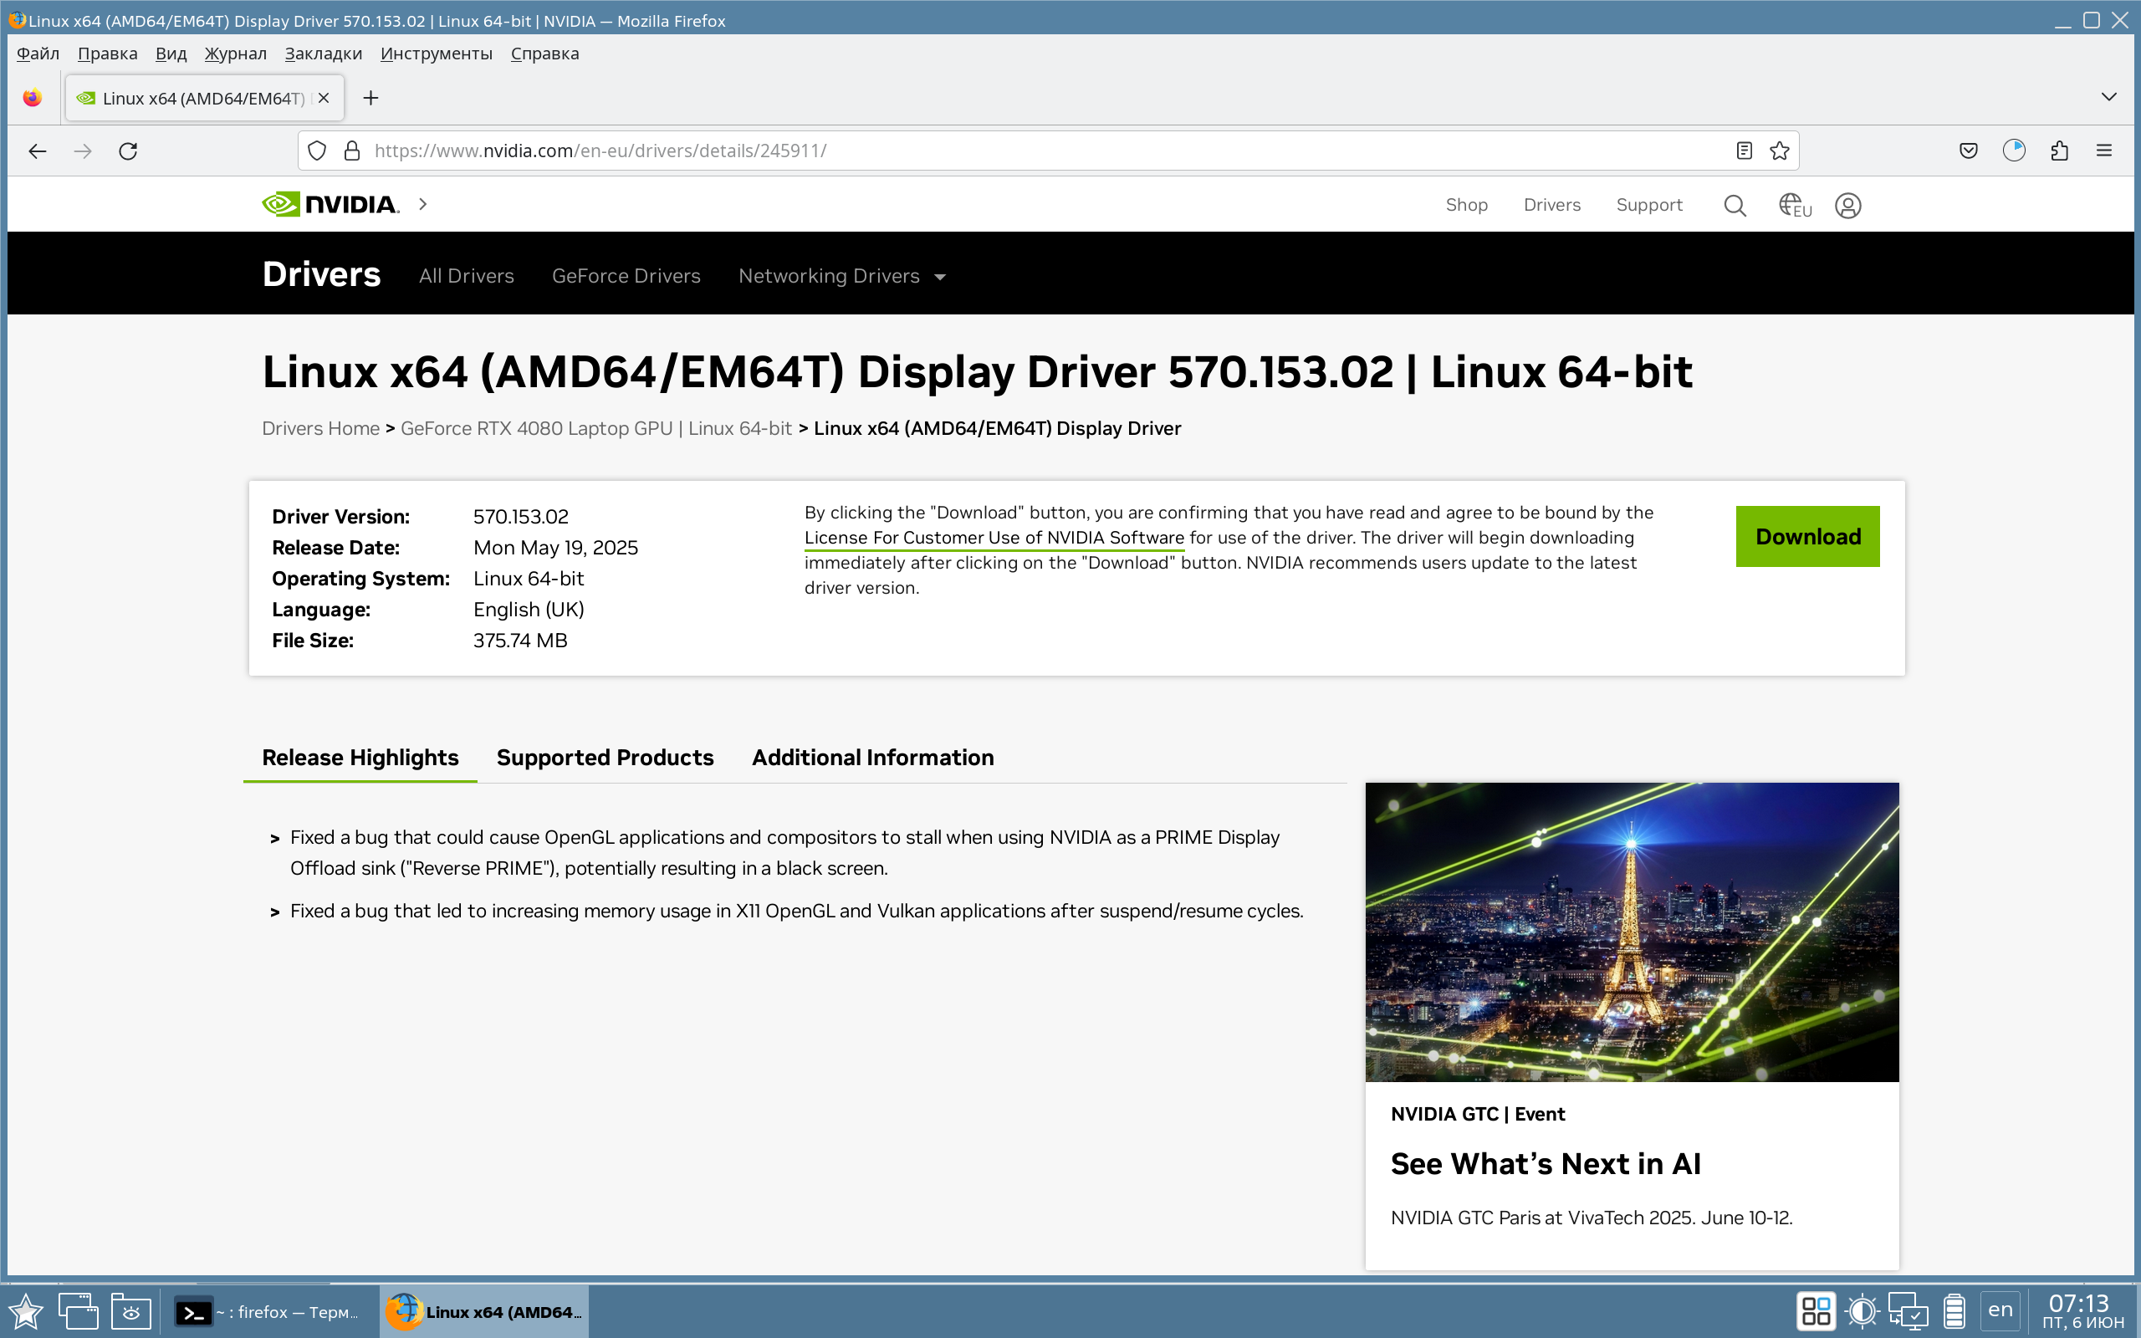The image size is (2141, 1338).
Task: Click the green Download button
Action: pos(1807,536)
